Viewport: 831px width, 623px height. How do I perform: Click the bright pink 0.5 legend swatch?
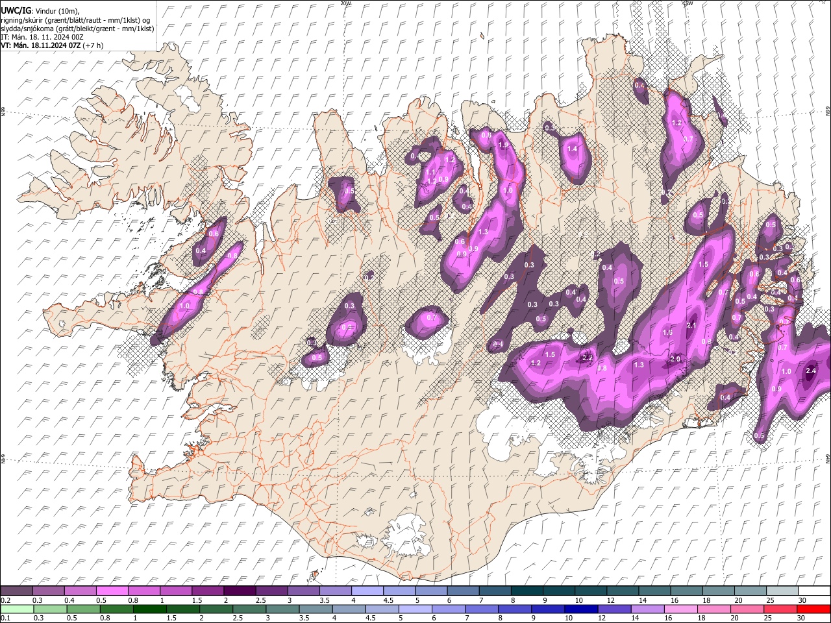coord(112,591)
